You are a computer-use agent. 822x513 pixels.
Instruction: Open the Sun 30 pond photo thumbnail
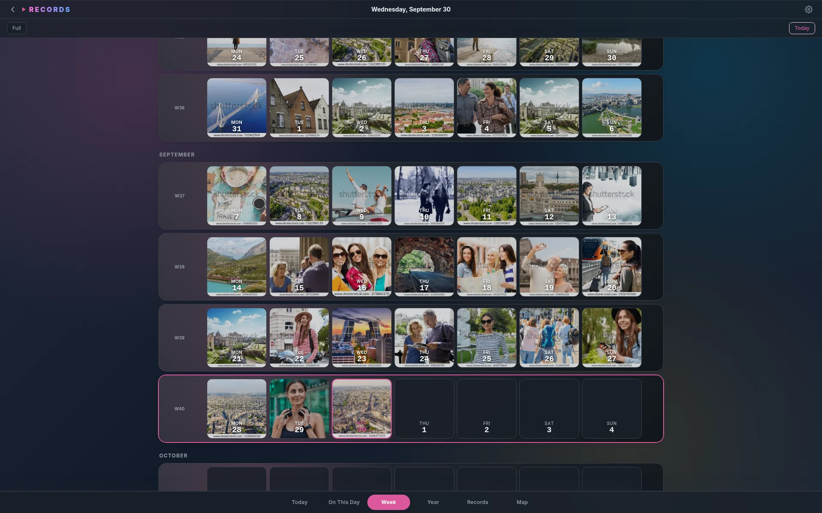612,52
